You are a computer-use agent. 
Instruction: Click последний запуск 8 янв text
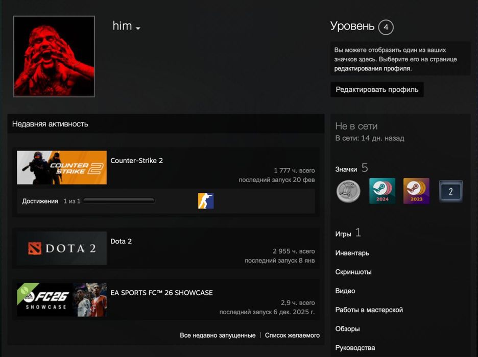click(x=279, y=260)
